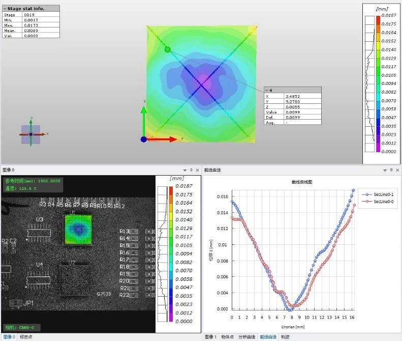
Task: Click the view orientation cube icon
Action: tap(31, 134)
